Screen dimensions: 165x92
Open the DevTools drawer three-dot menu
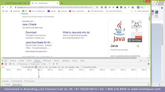[x=2, y=84]
